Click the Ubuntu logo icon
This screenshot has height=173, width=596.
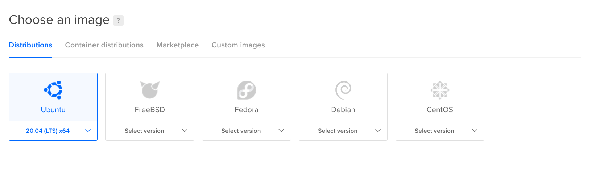53,90
